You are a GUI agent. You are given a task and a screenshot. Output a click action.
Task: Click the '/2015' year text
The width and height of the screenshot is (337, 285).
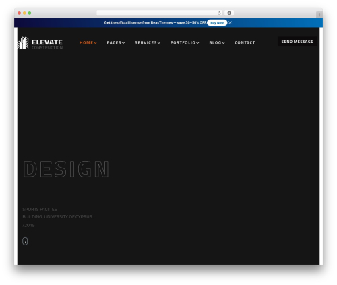pyautogui.click(x=28, y=225)
